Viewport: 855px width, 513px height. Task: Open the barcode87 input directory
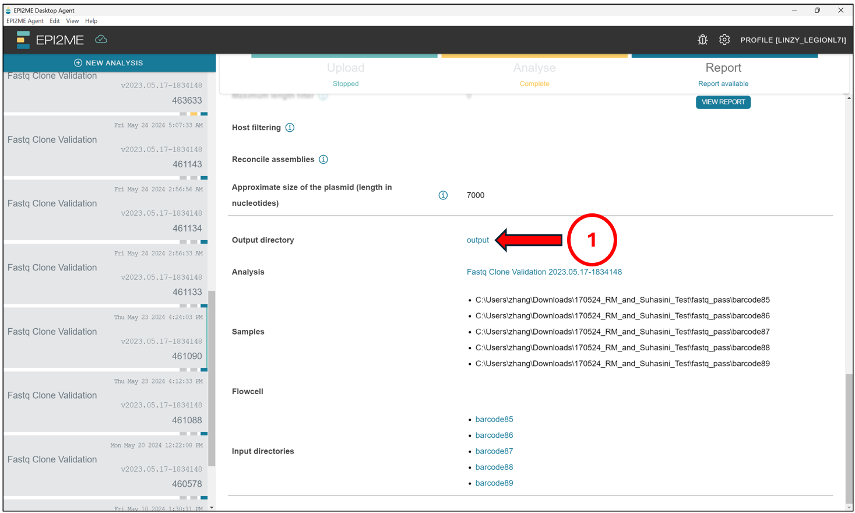pyautogui.click(x=494, y=451)
